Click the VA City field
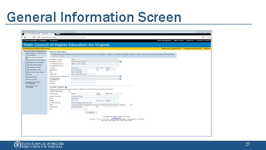The width and height of the screenshot is (266, 150). (x=83, y=68)
